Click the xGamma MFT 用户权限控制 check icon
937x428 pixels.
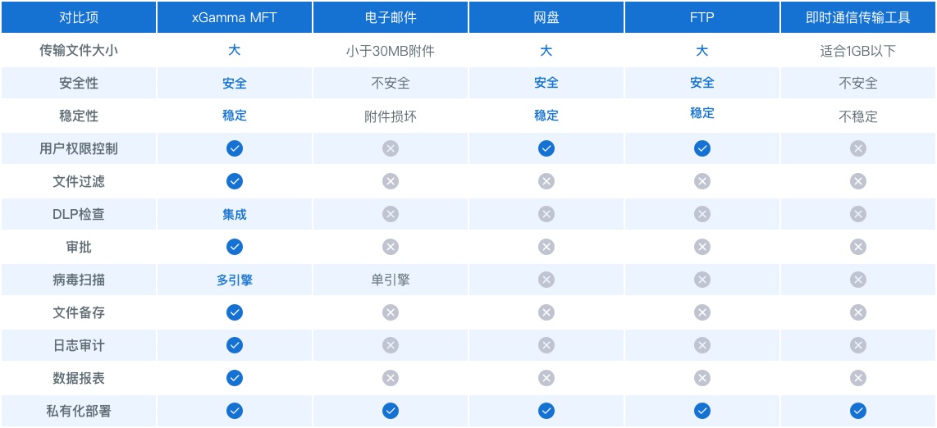235,148
